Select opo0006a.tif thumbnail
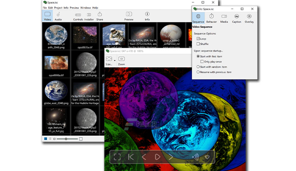 point(56,64)
